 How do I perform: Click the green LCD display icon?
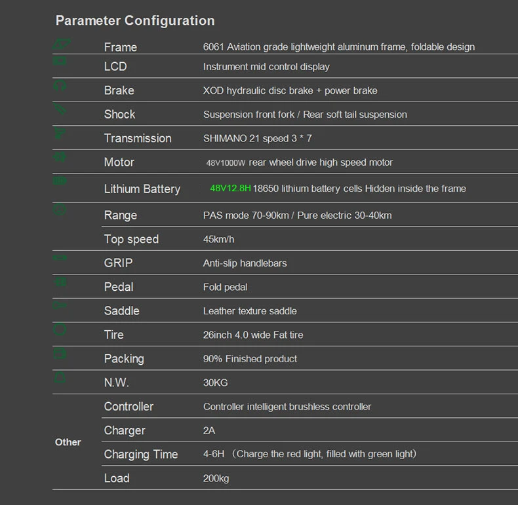click(x=60, y=62)
